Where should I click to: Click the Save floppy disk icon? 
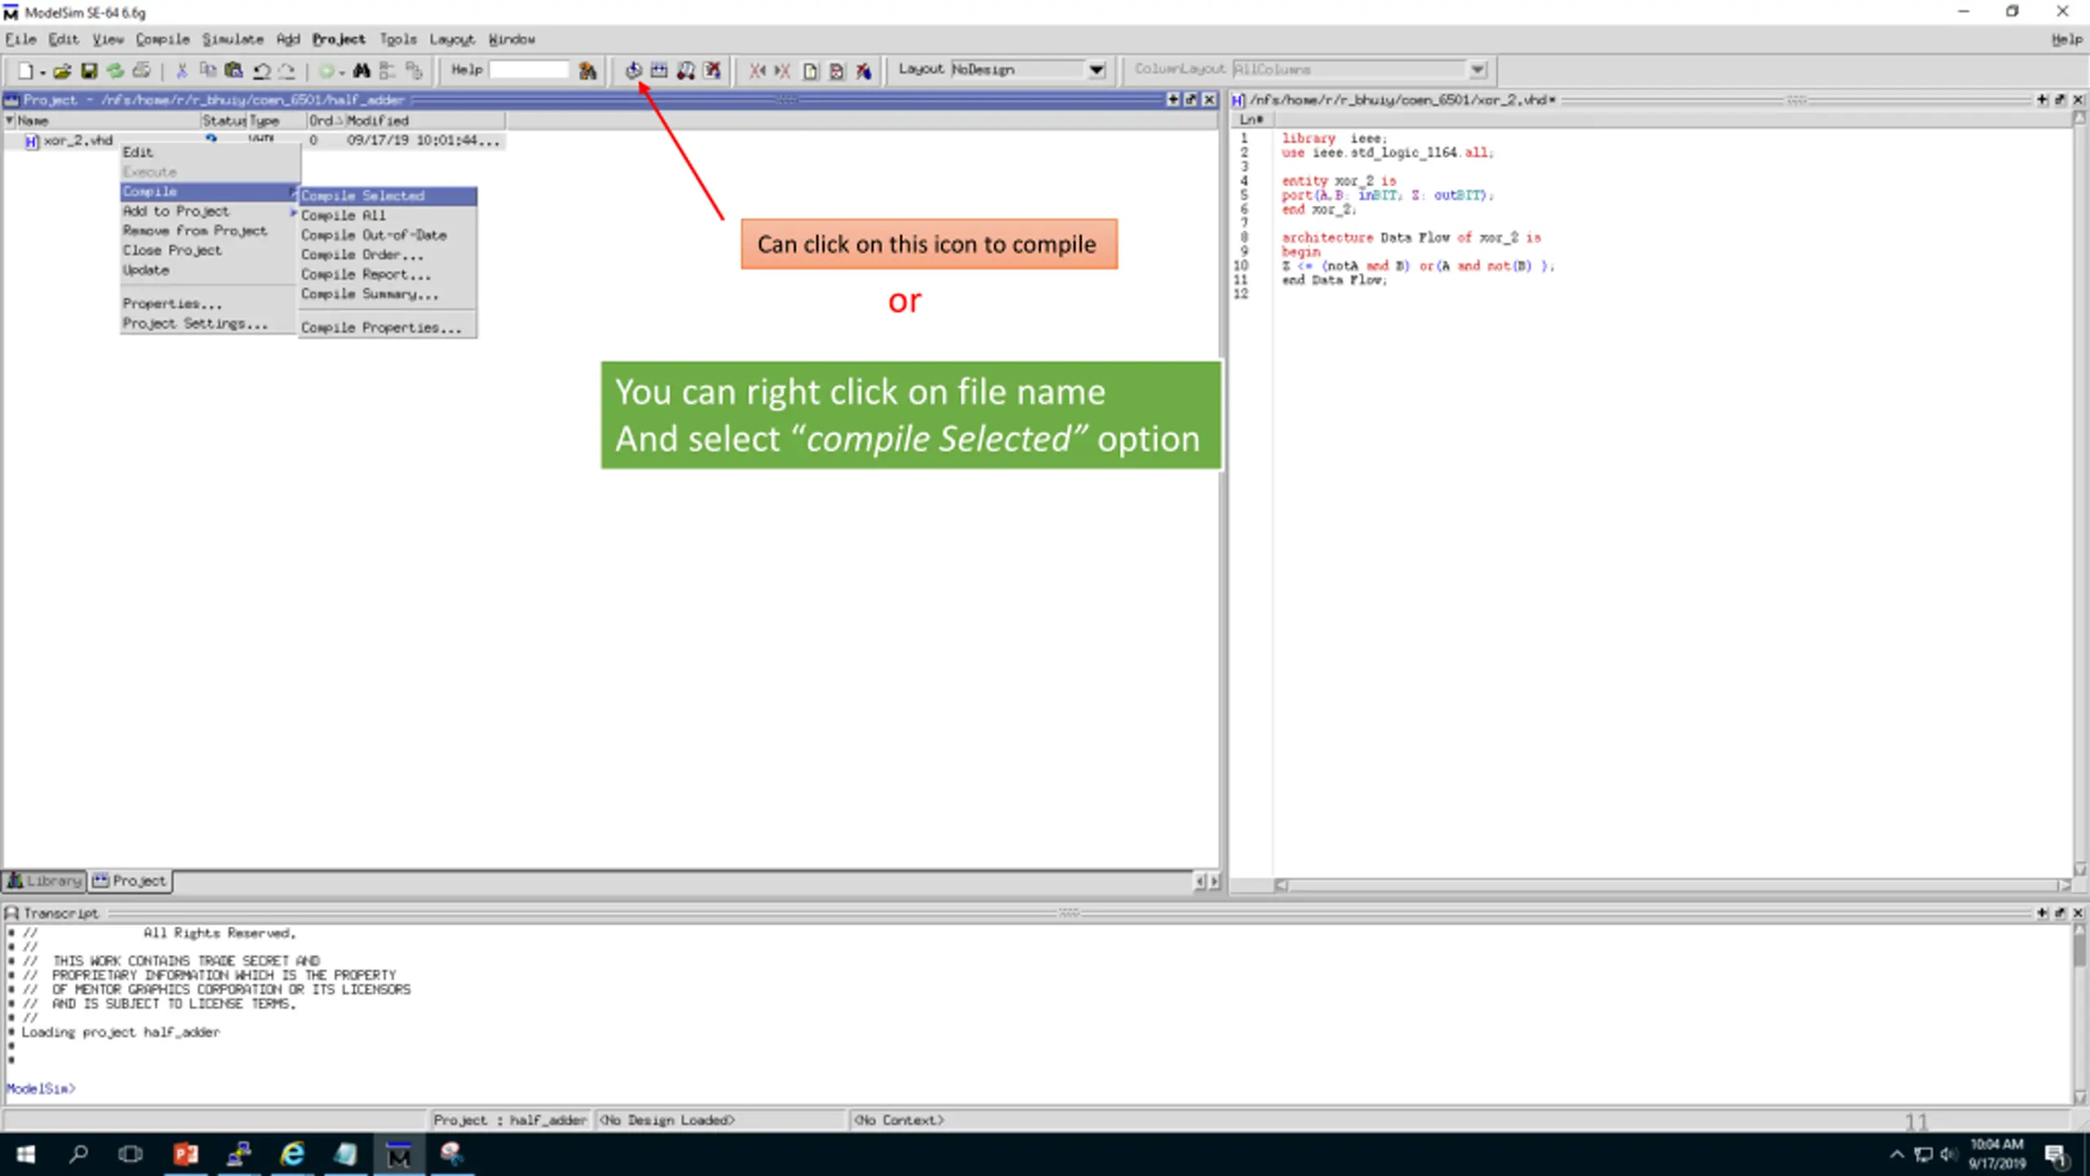coord(89,71)
